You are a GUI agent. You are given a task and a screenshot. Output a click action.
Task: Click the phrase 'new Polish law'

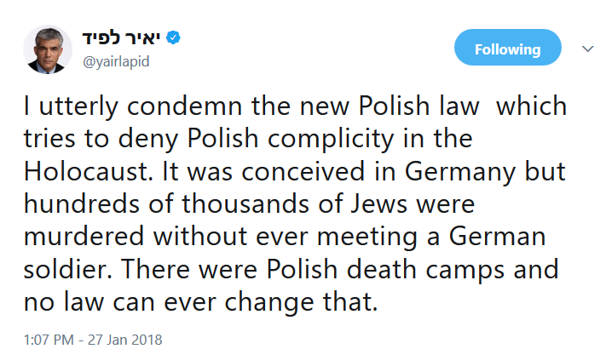click(390, 106)
